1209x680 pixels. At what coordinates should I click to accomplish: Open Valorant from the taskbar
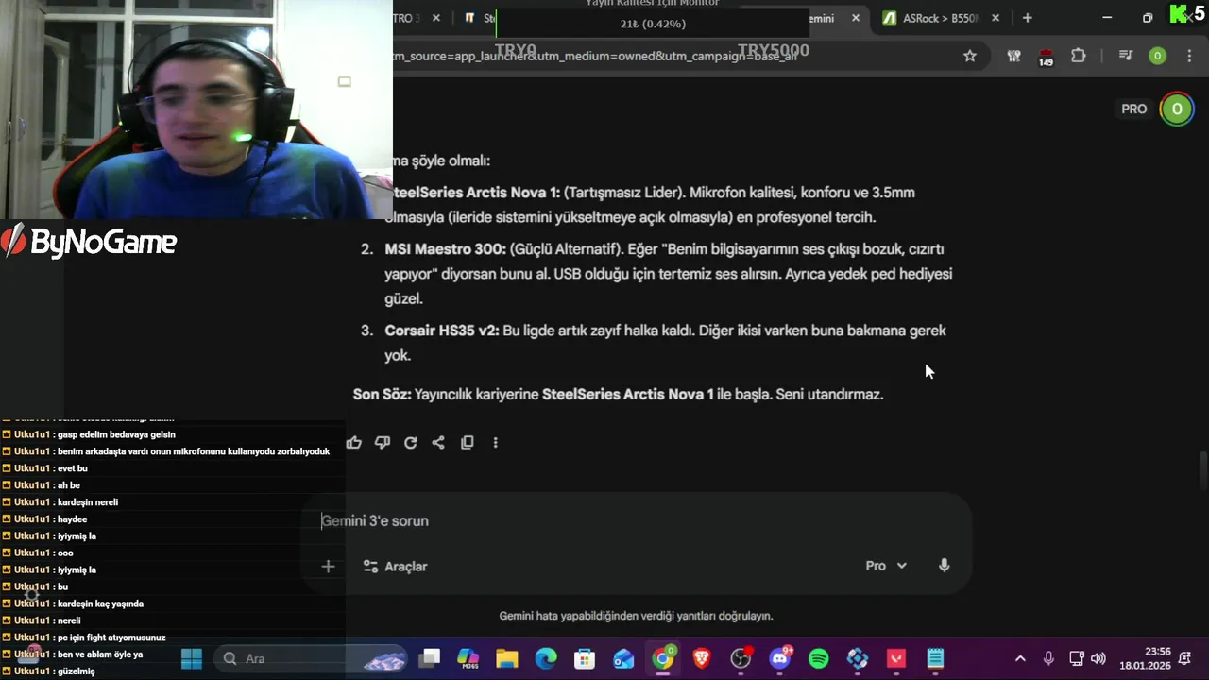(x=896, y=658)
